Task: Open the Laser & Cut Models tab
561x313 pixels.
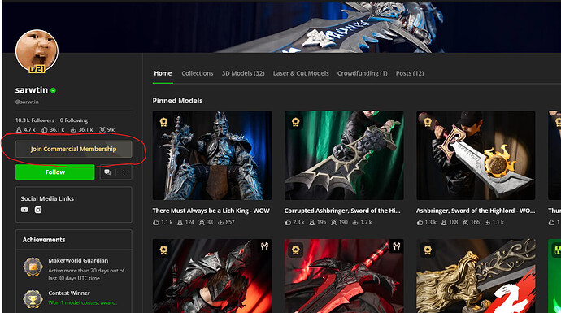Action: [x=301, y=73]
